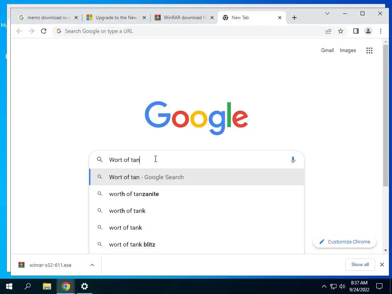The height and width of the screenshot is (294, 392).
Task: Click the browser forward arrow
Action: 31,31
